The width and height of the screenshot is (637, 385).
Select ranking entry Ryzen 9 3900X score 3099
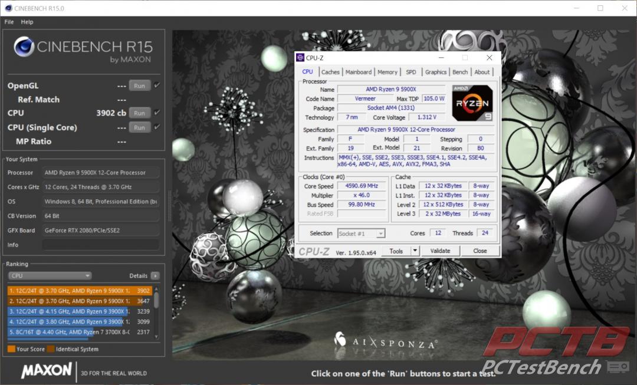coord(80,322)
